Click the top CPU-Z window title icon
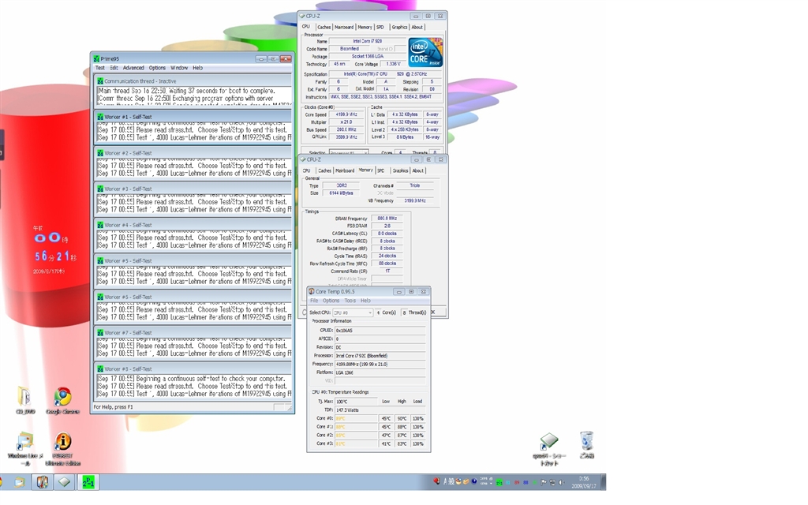The height and width of the screenshot is (505, 808). coord(302,16)
